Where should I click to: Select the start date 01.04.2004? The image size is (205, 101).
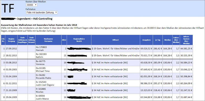click(x=11, y=77)
